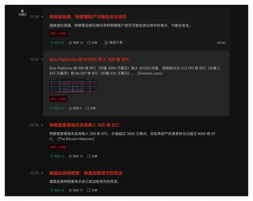Click the Riot Platforms news body text

tap(134, 71)
